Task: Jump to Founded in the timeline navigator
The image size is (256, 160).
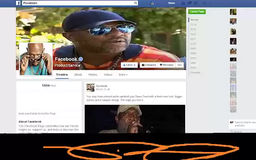Action: click(195, 72)
